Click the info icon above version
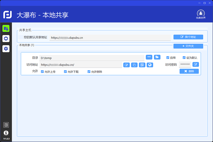 pyautogui.click(x=6, y=133)
